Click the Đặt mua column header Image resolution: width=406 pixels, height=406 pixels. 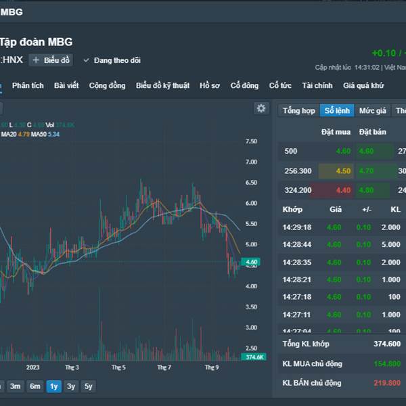[x=336, y=132]
